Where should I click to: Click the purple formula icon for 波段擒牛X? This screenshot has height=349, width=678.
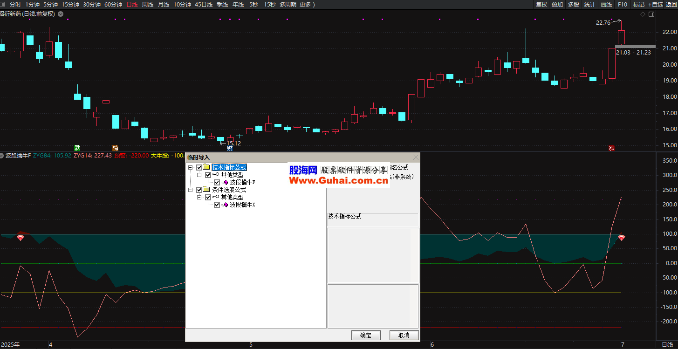coord(226,205)
